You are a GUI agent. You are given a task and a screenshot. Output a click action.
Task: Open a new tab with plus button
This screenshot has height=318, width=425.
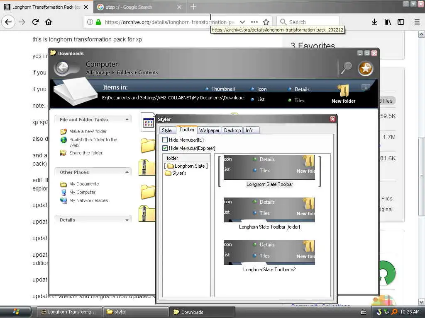pyautogui.click(x=193, y=7)
